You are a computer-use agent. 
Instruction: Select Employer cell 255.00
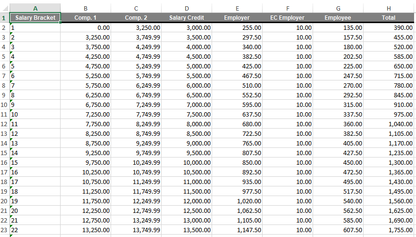coord(237,27)
